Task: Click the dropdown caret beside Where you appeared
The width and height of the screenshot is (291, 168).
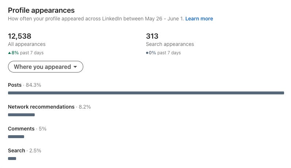Action: click(x=75, y=67)
